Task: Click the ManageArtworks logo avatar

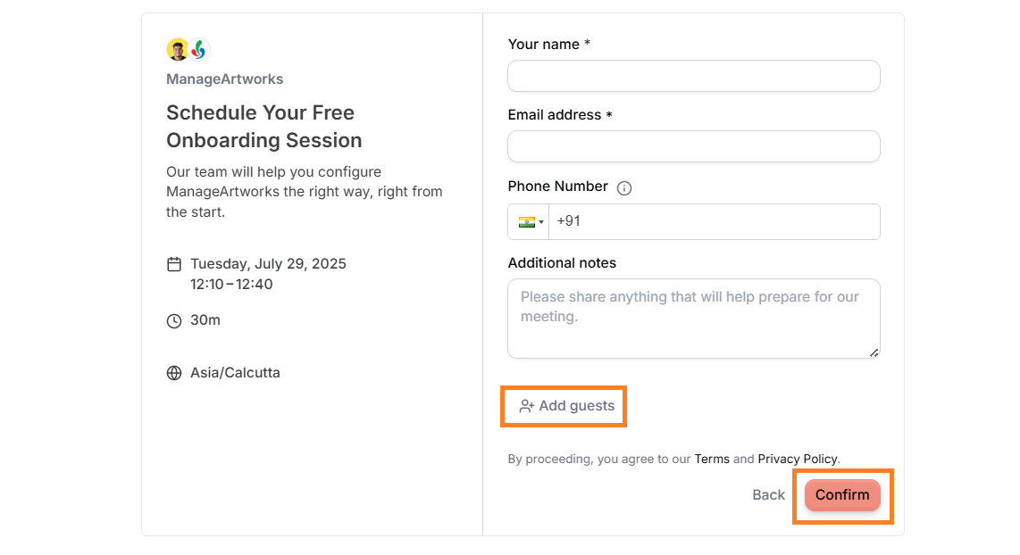Action: pyautogui.click(x=199, y=49)
